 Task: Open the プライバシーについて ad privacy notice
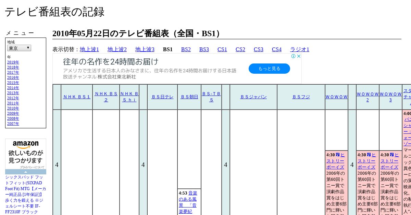32,167
